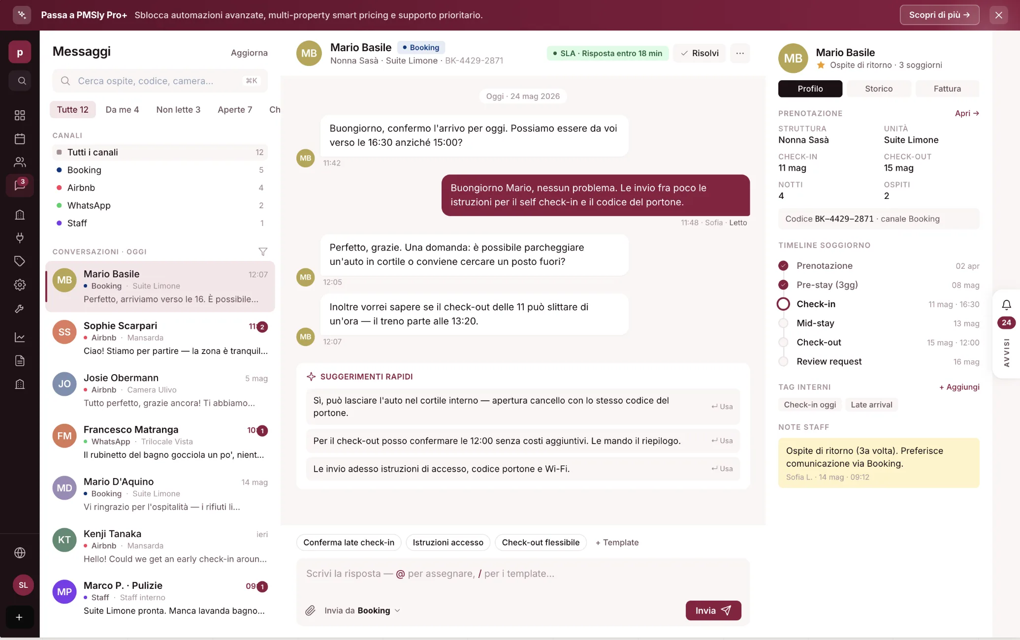
Task: Open the settings gear icon in sidebar
Action: click(20, 285)
